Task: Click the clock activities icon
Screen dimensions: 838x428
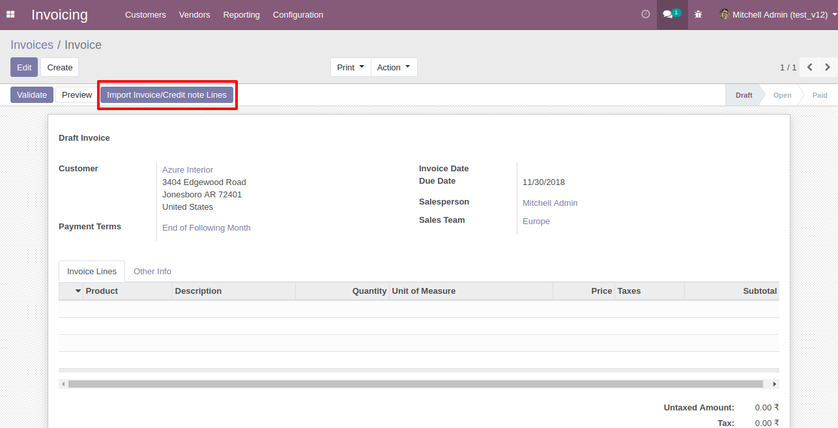Action: pos(646,14)
